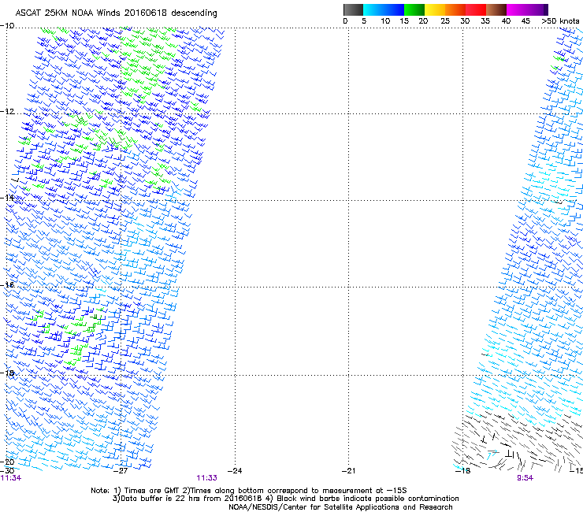Click the 'Times are GMT' note line
This screenshot has width=583, height=512.
(x=249, y=491)
